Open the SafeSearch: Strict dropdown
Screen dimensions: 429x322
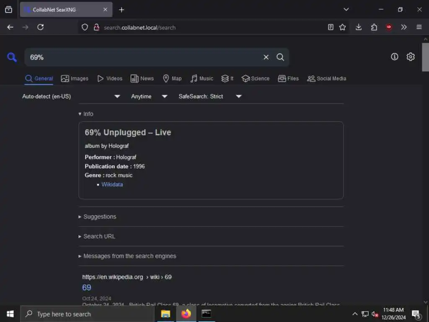click(x=210, y=96)
